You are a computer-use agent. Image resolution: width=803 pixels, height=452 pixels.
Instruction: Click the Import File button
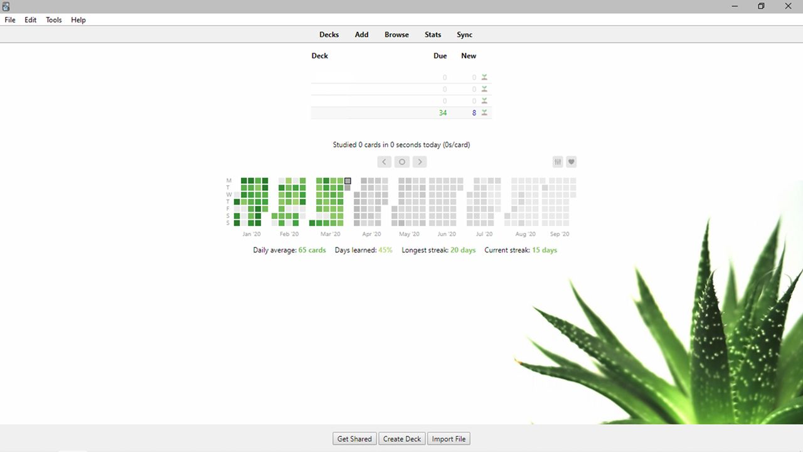tap(448, 438)
